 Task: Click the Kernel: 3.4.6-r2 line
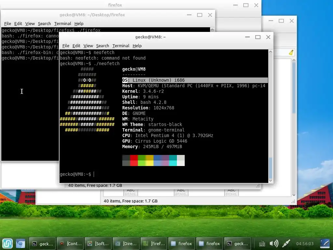[x=143, y=91]
